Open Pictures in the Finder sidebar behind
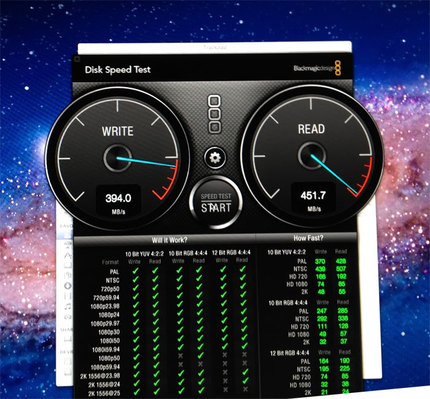The image size is (430, 399). [68, 317]
